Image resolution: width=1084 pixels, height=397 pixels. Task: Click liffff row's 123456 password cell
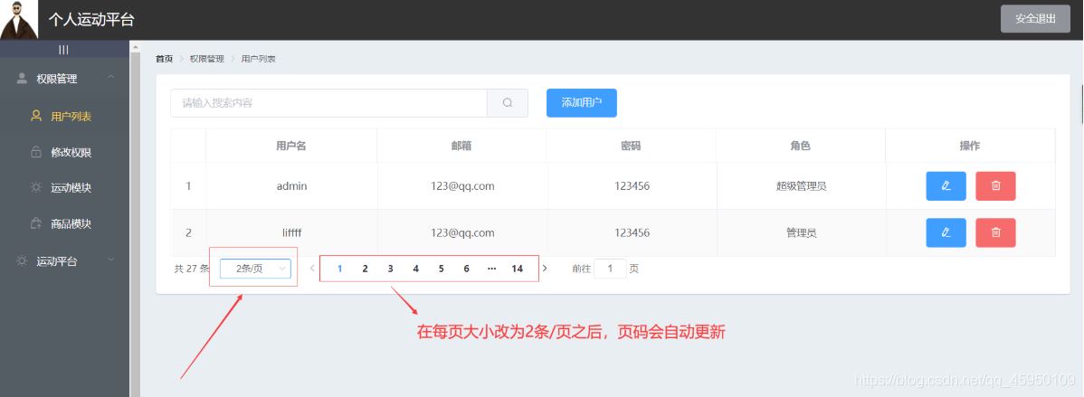click(x=632, y=232)
